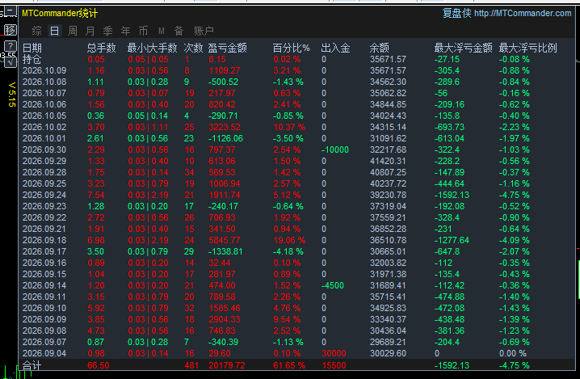Click the 最大浮亏金额 column header
The width and height of the screenshot is (580, 379).
click(x=463, y=48)
